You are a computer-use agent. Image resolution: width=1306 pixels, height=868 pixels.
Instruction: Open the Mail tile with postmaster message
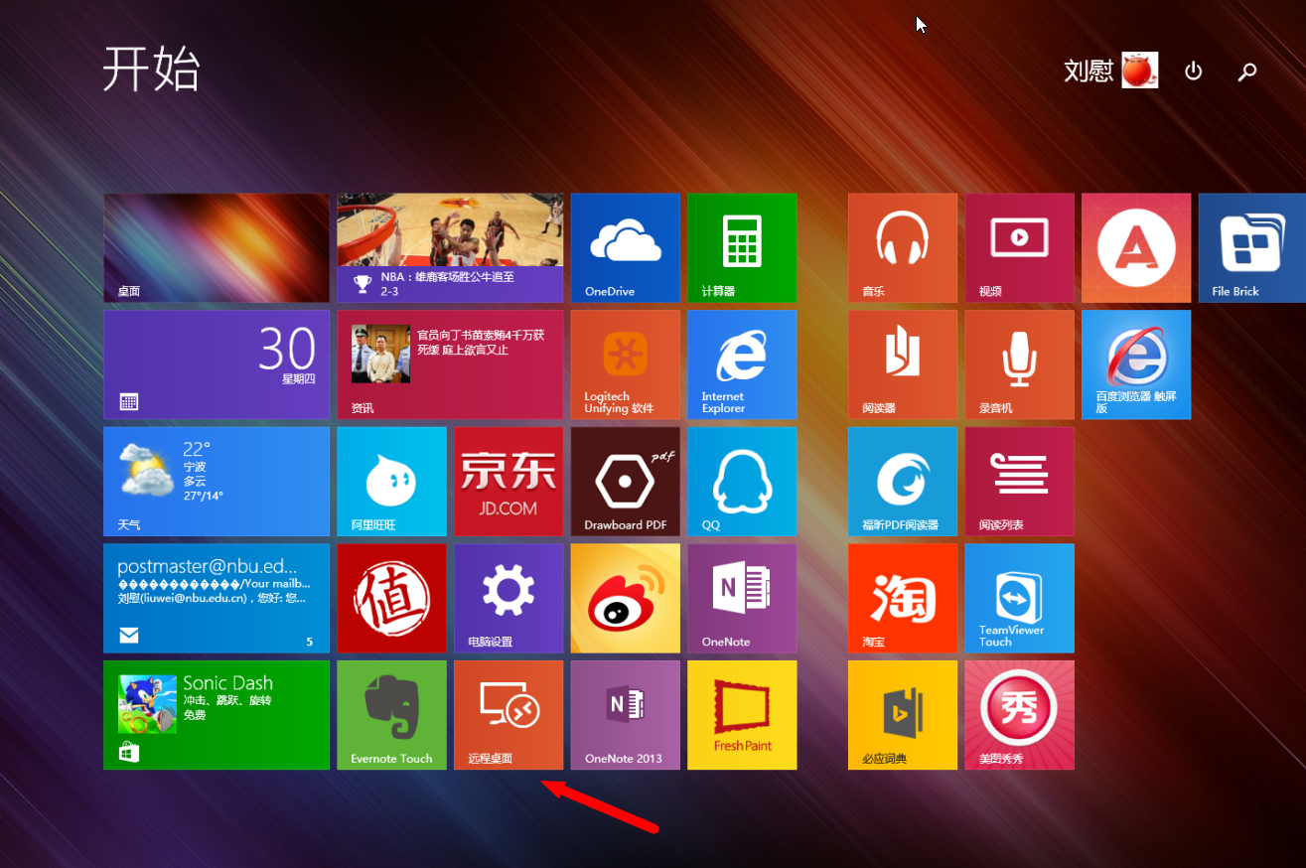tap(217, 598)
